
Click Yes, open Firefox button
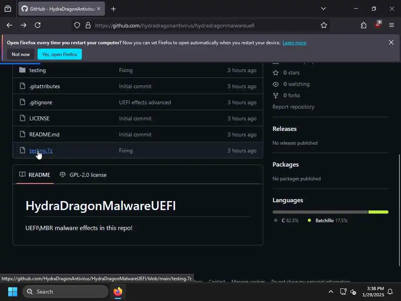[x=60, y=54]
